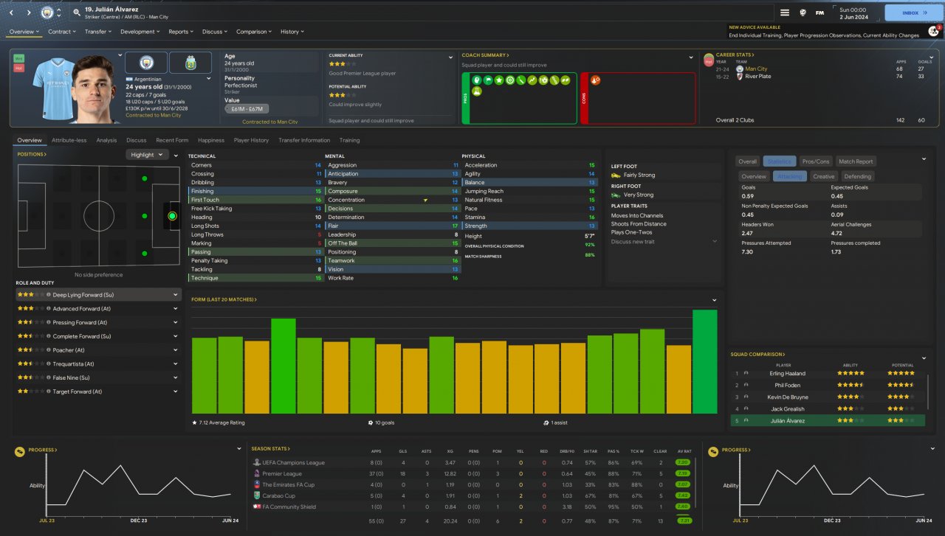The width and height of the screenshot is (945, 536).
Task: Click the Man City club badge in top bar
Action: click(x=48, y=13)
